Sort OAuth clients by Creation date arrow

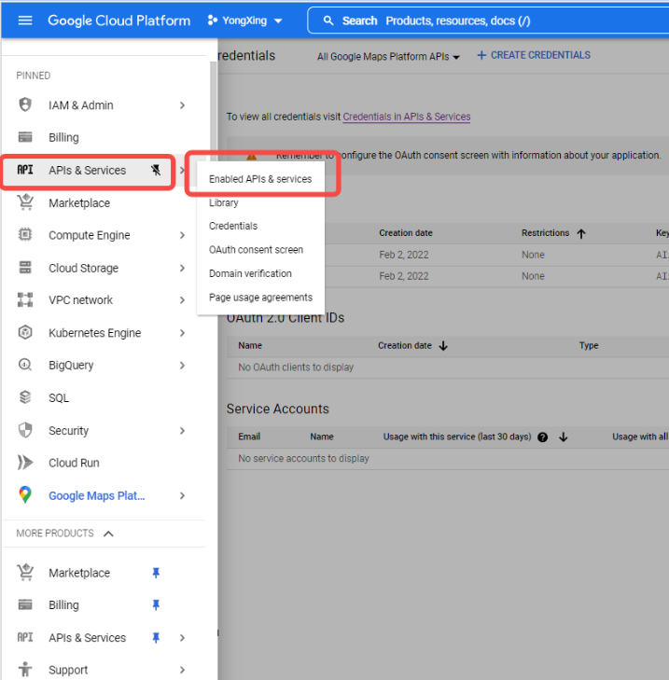click(443, 346)
